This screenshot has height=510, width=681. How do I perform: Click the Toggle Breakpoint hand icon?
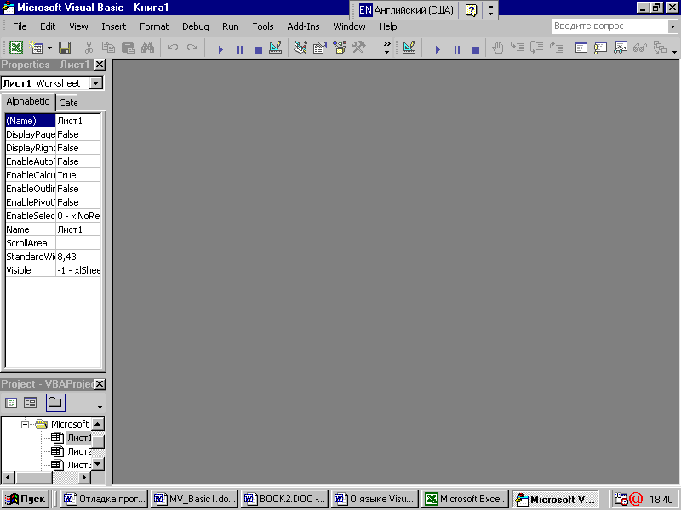(x=498, y=48)
